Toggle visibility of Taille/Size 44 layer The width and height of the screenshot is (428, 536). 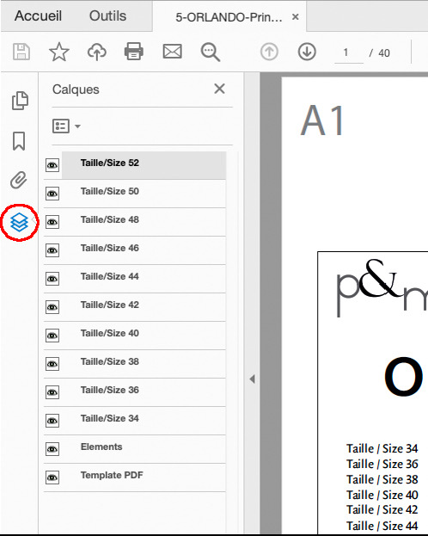[x=52, y=279]
